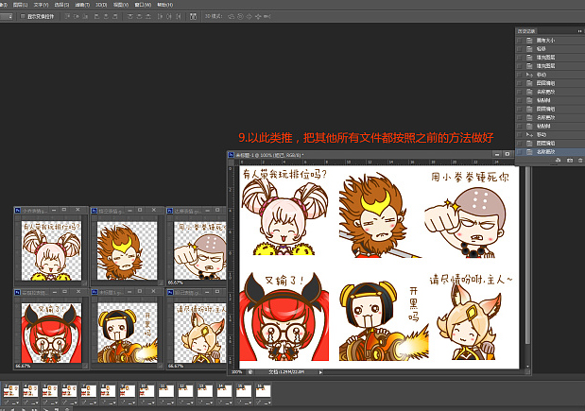Click the 100% zoom field in status bar
Viewport: 585px width, 411px height.
[x=237, y=372]
